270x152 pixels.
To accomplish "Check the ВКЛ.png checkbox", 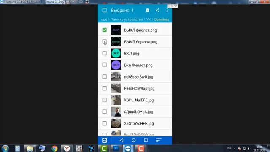I will pos(104,53).
